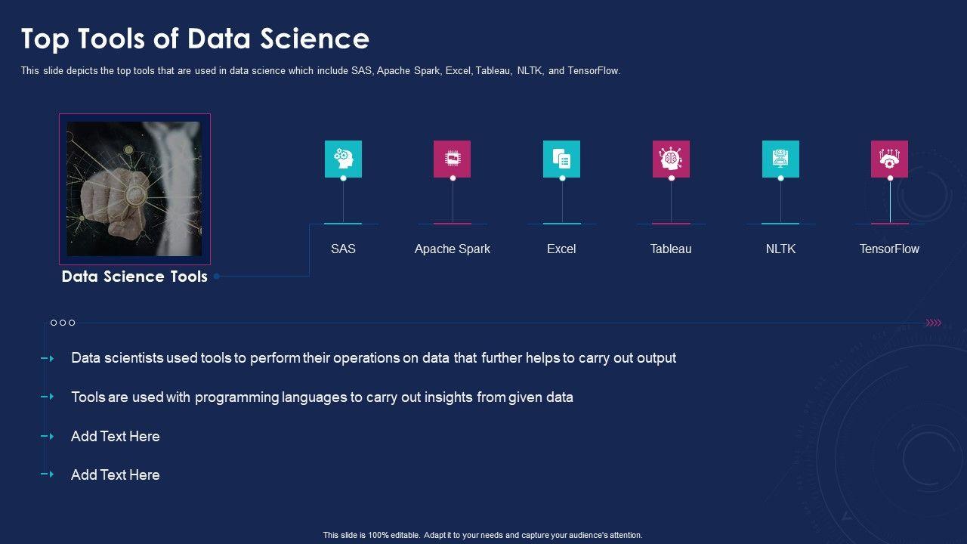Click the first Add Text Here placeholder

[115, 436]
